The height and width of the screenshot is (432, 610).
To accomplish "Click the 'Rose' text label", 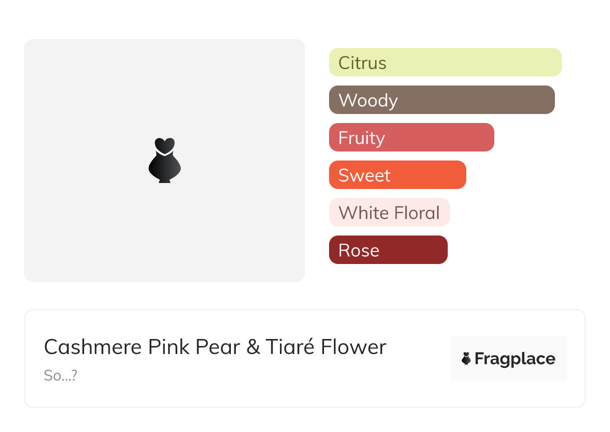I will tap(359, 250).
